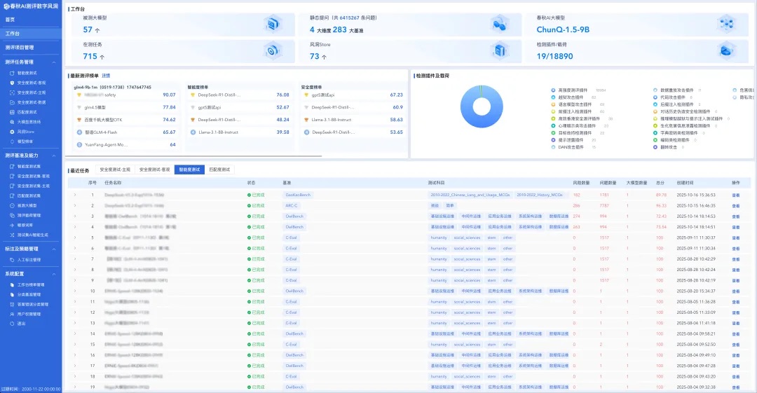Expand task row number 10
This screenshot has height=393, width=757.
pyautogui.click(x=74, y=291)
